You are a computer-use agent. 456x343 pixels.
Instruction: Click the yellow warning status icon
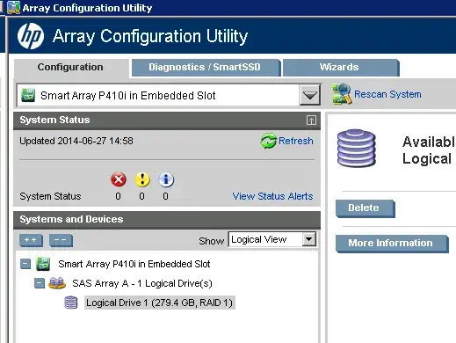pos(142,179)
